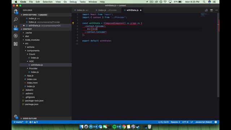
Task: Change line endings via LF item
Action: pyautogui.click(x=192, y=122)
